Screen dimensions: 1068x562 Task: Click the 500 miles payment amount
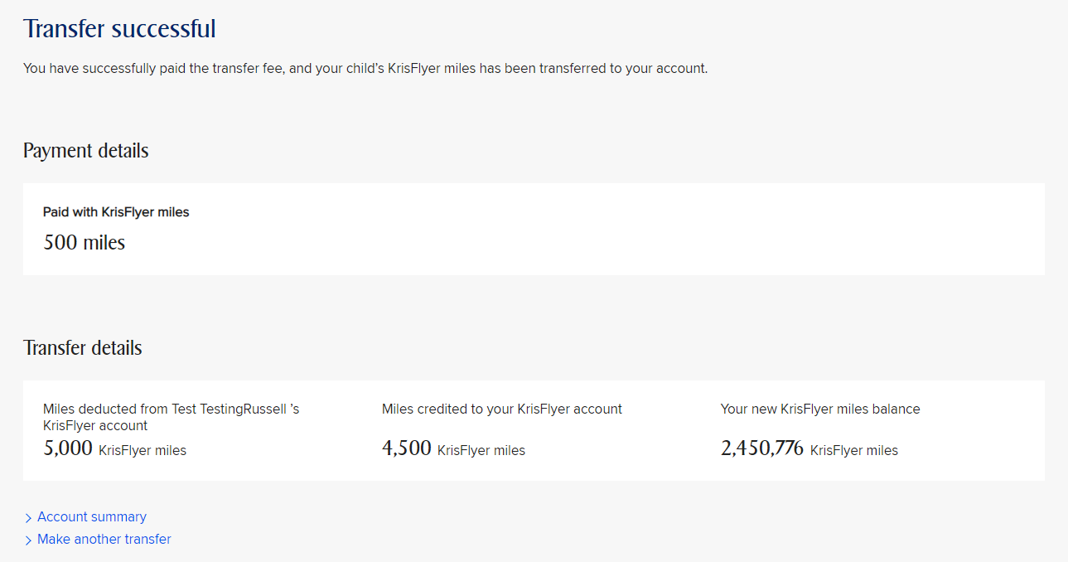pyautogui.click(x=84, y=243)
